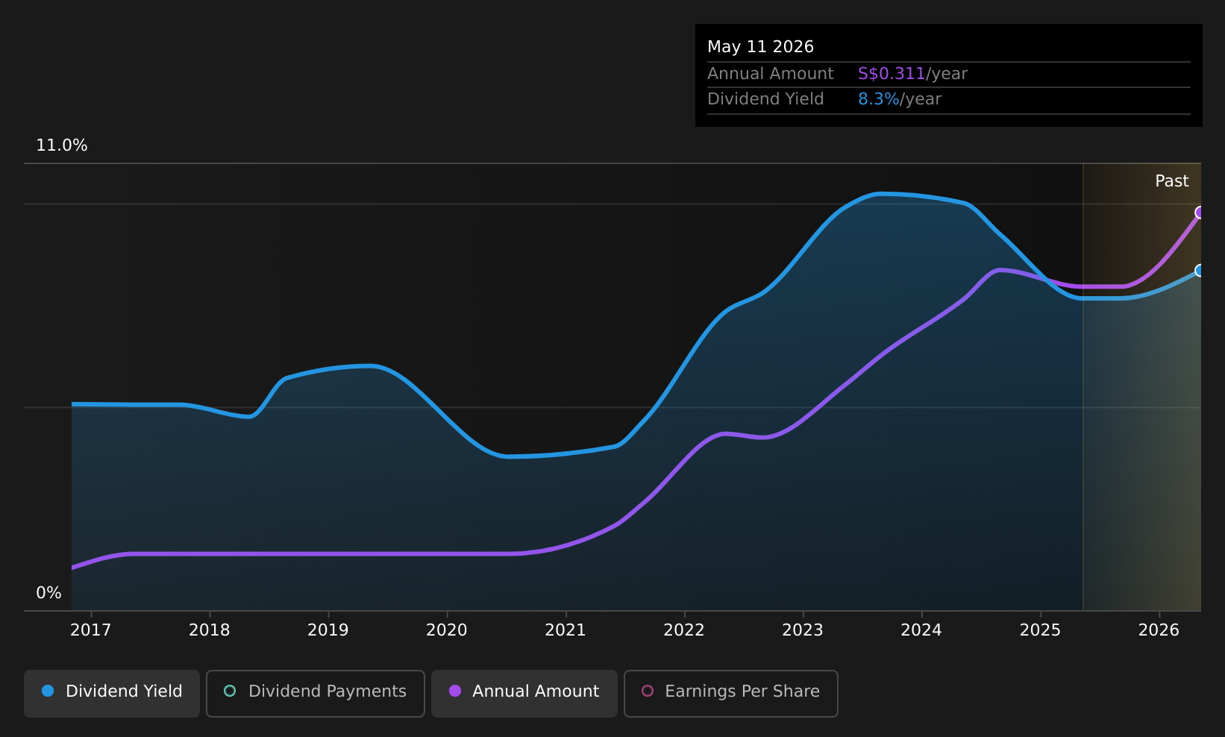Click the S$0.311/year tooltip value
Viewport: 1225px width, 737px height.
click(x=912, y=74)
